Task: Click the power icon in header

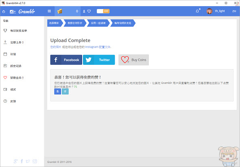Action: pyautogui.click(x=4, y=11)
